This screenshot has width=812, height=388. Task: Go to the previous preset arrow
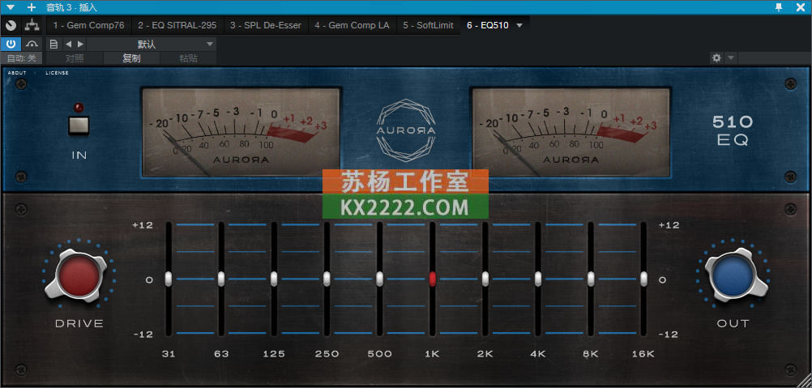point(68,45)
